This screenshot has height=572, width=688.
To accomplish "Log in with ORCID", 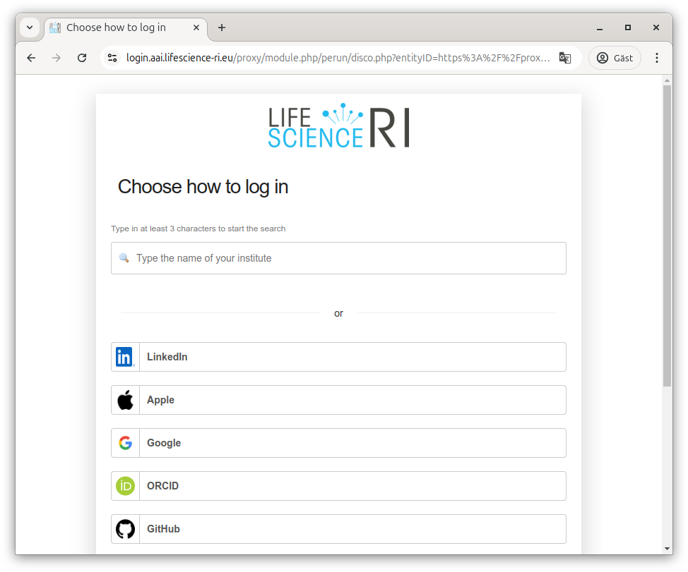I will tap(338, 486).
